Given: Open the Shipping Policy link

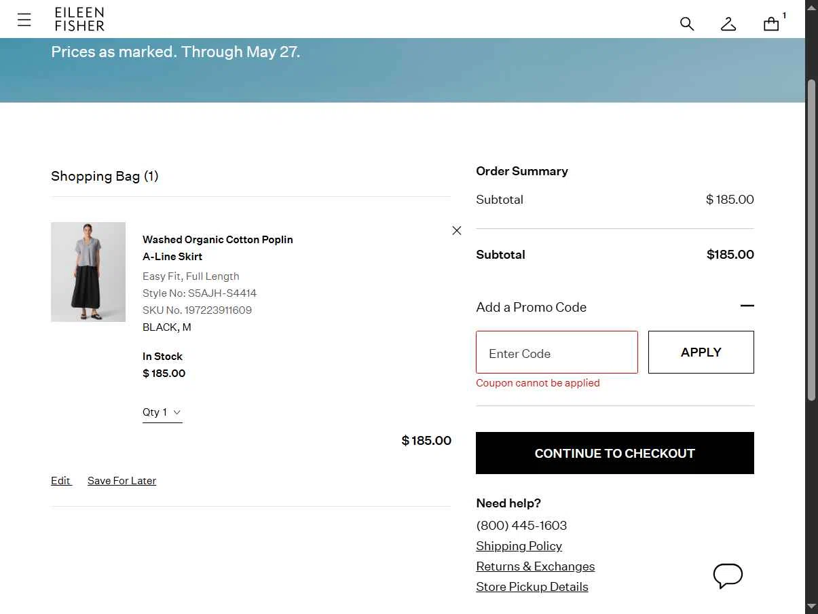Looking at the screenshot, I should [x=519, y=546].
